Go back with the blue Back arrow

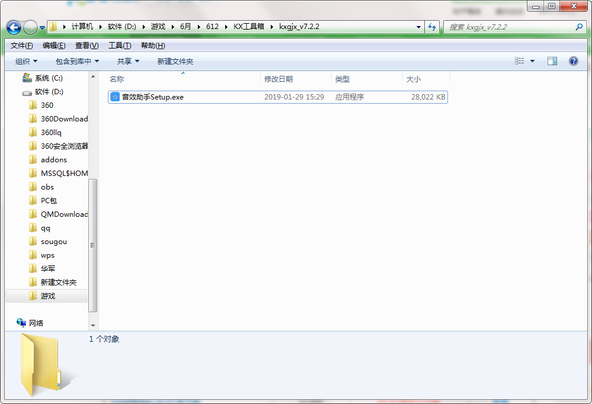click(x=14, y=27)
